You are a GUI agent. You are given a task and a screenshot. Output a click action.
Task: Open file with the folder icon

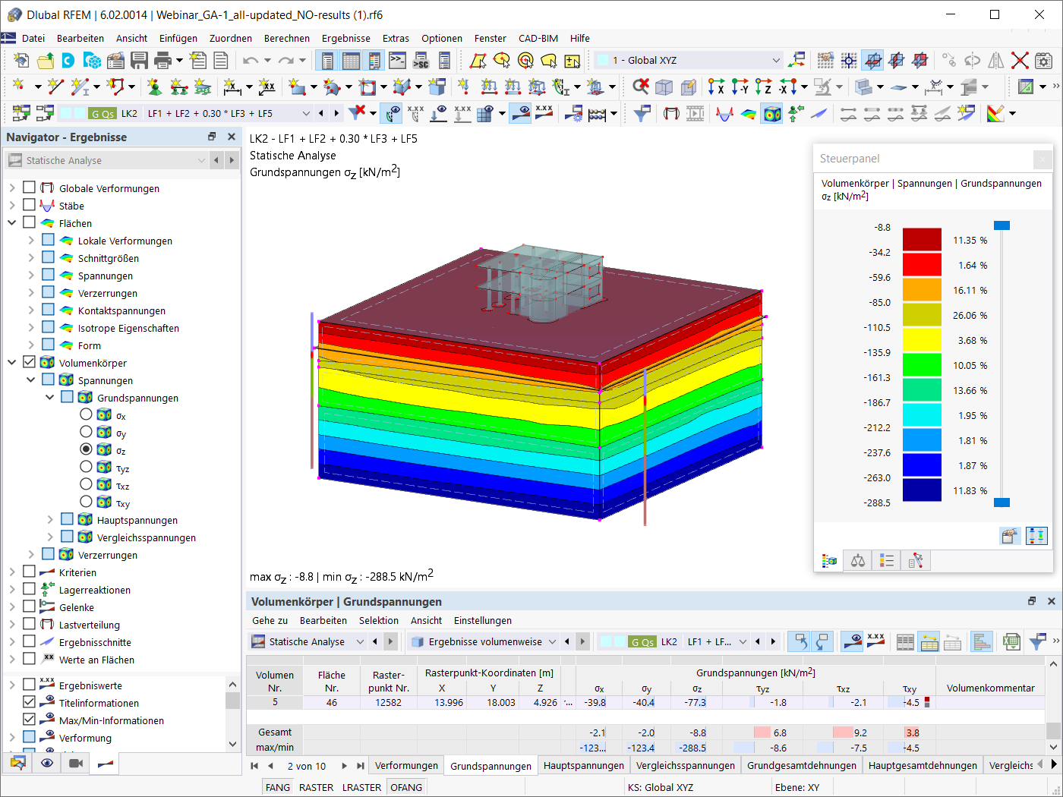[45, 60]
